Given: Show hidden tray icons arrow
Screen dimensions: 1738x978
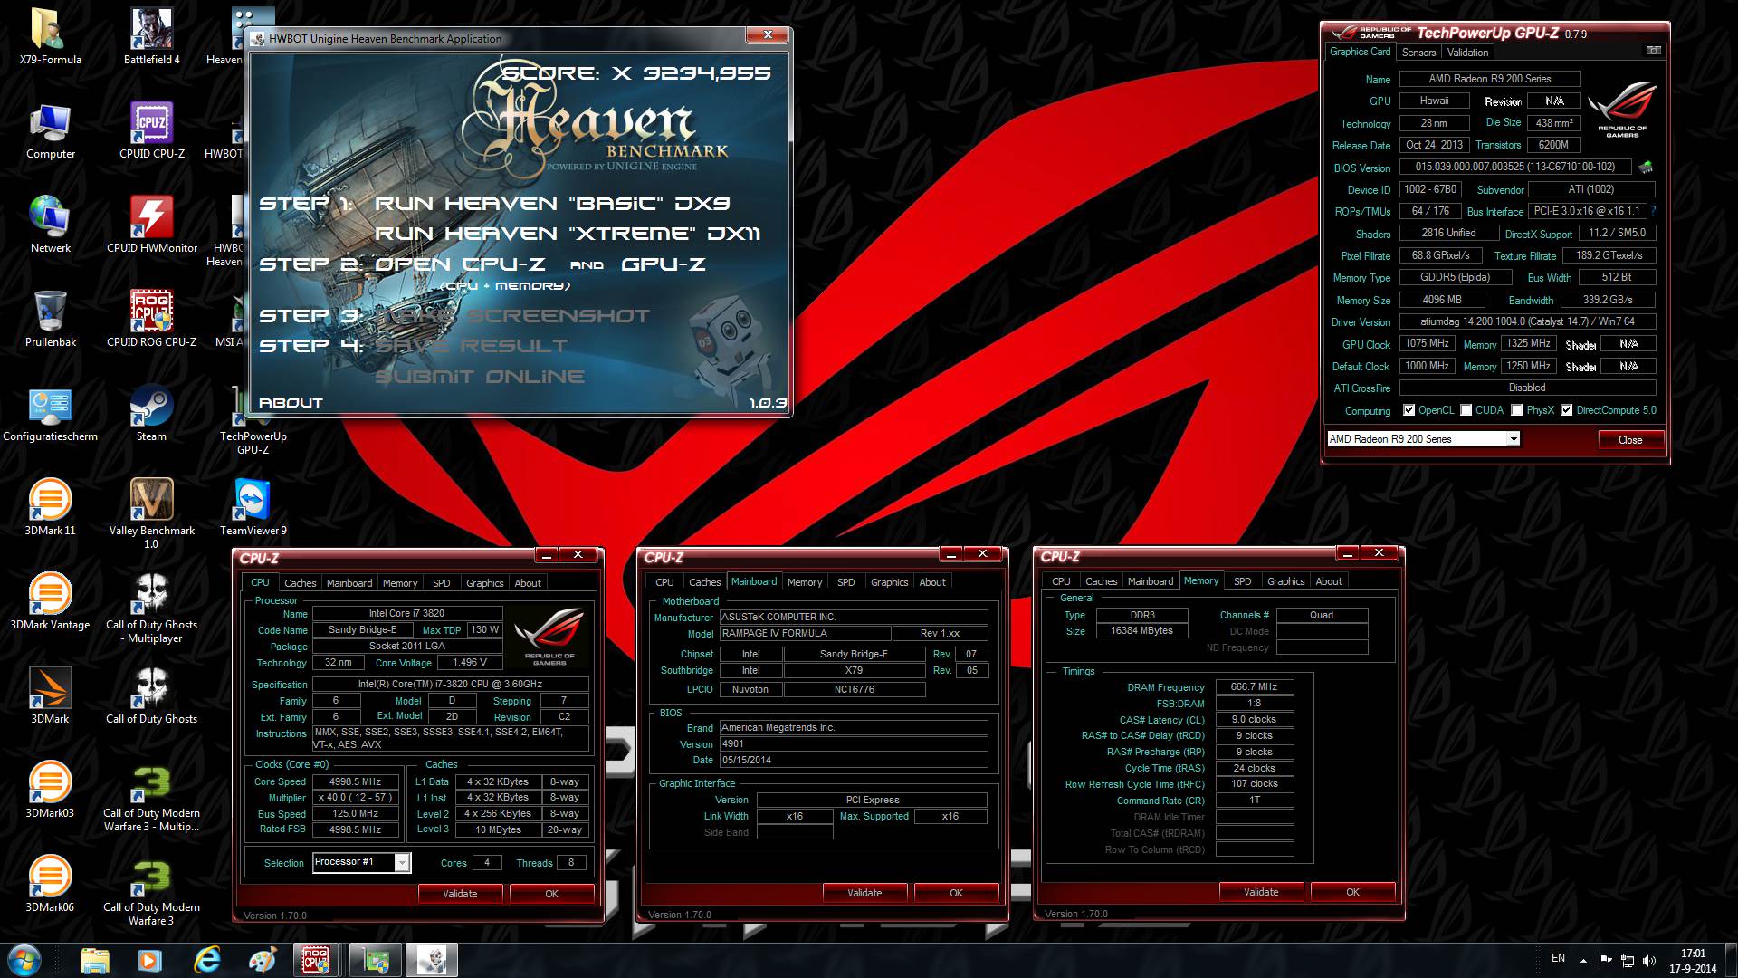Looking at the screenshot, I should pos(1583,960).
